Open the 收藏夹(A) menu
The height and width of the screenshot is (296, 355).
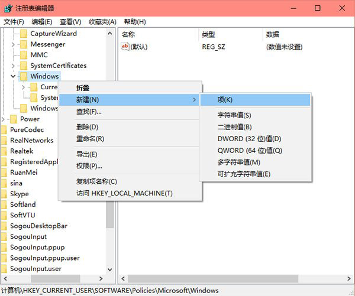point(102,22)
